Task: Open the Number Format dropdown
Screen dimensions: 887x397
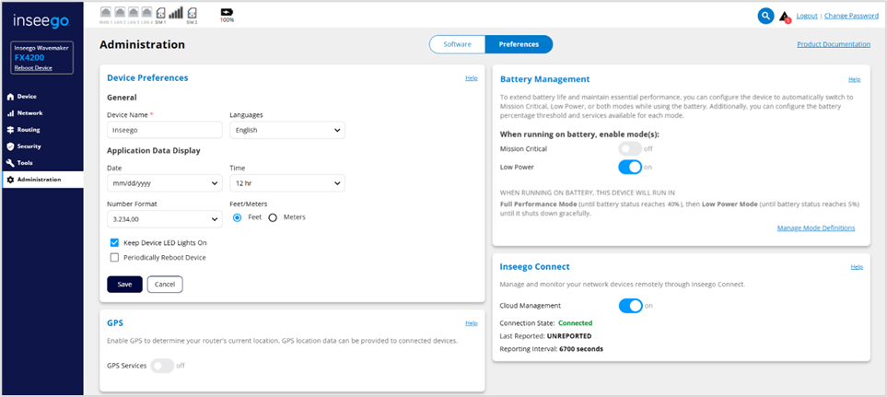Action: point(164,219)
